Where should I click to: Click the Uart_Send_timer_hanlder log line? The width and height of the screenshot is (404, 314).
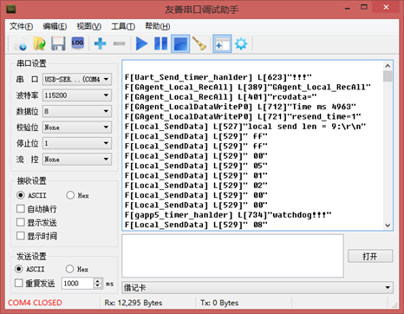[218, 77]
